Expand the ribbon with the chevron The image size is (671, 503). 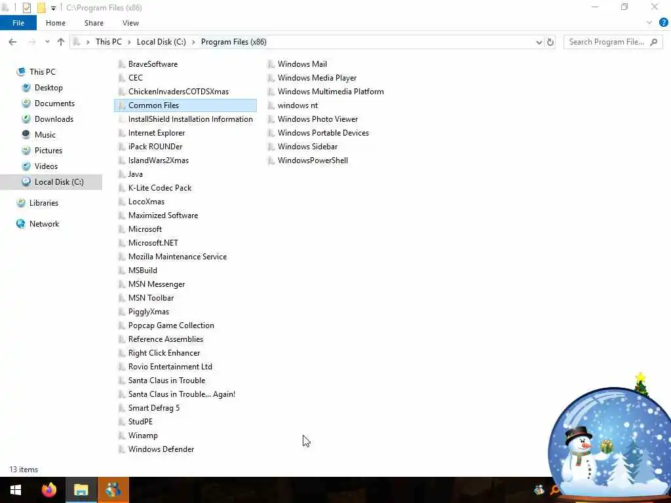tap(649, 23)
